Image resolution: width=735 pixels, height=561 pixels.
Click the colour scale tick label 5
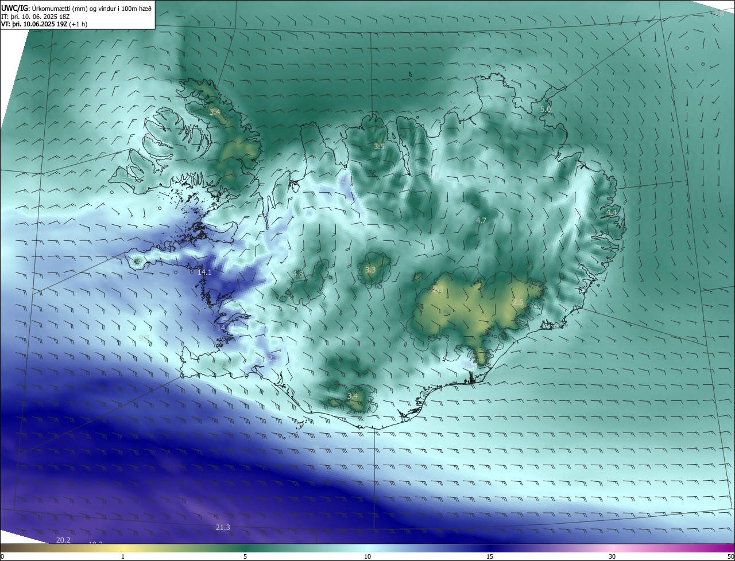(x=245, y=556)
